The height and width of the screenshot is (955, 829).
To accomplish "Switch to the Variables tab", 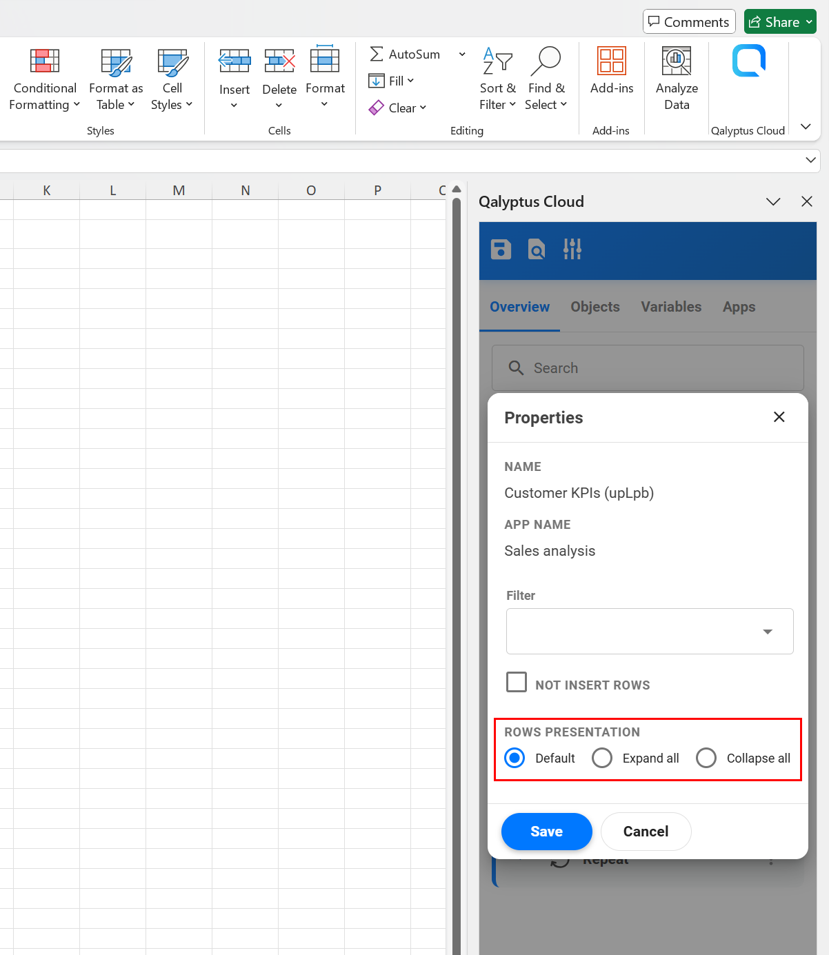I will (671, 307).
